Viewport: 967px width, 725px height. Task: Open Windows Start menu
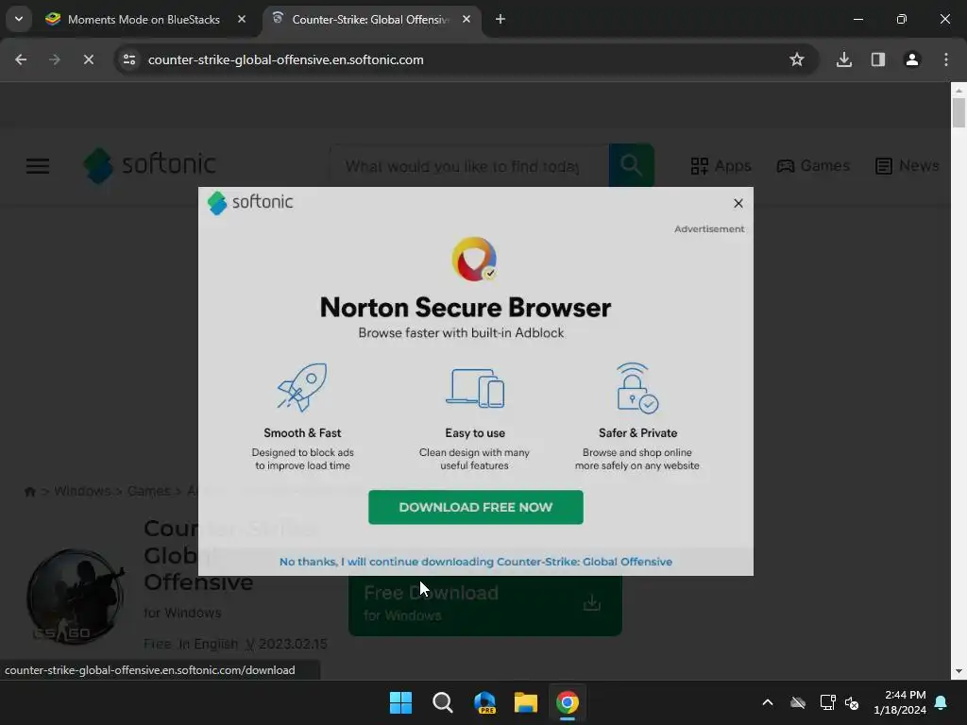pos(400,702)
